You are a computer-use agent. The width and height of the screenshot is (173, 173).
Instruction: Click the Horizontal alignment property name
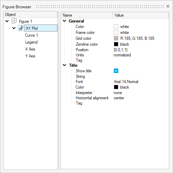(x=92, y=98)
